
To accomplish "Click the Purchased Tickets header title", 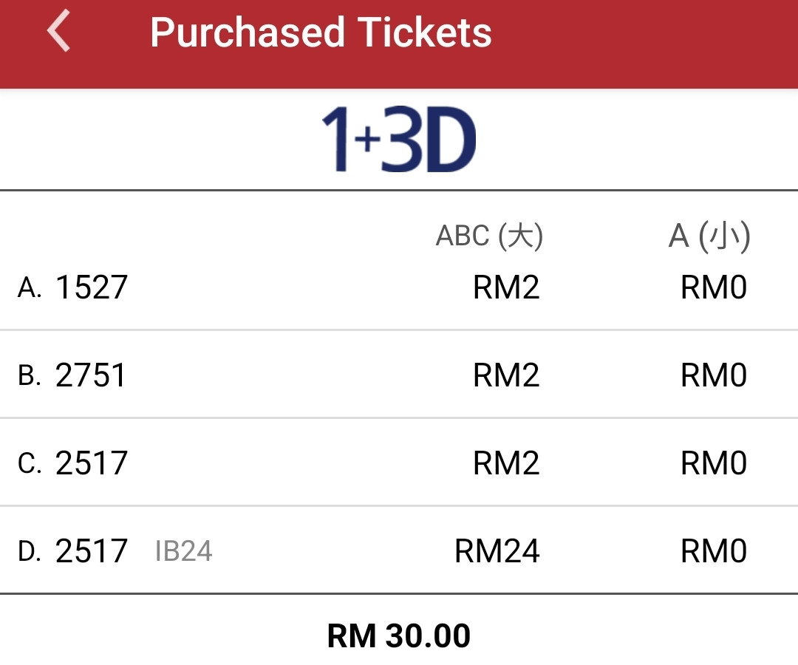I will (x=321, y=33).
